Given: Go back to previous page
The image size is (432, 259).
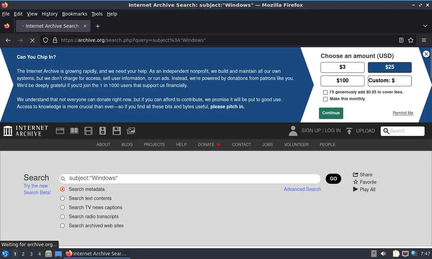Looking at the screenshot, I should (8, 40).
